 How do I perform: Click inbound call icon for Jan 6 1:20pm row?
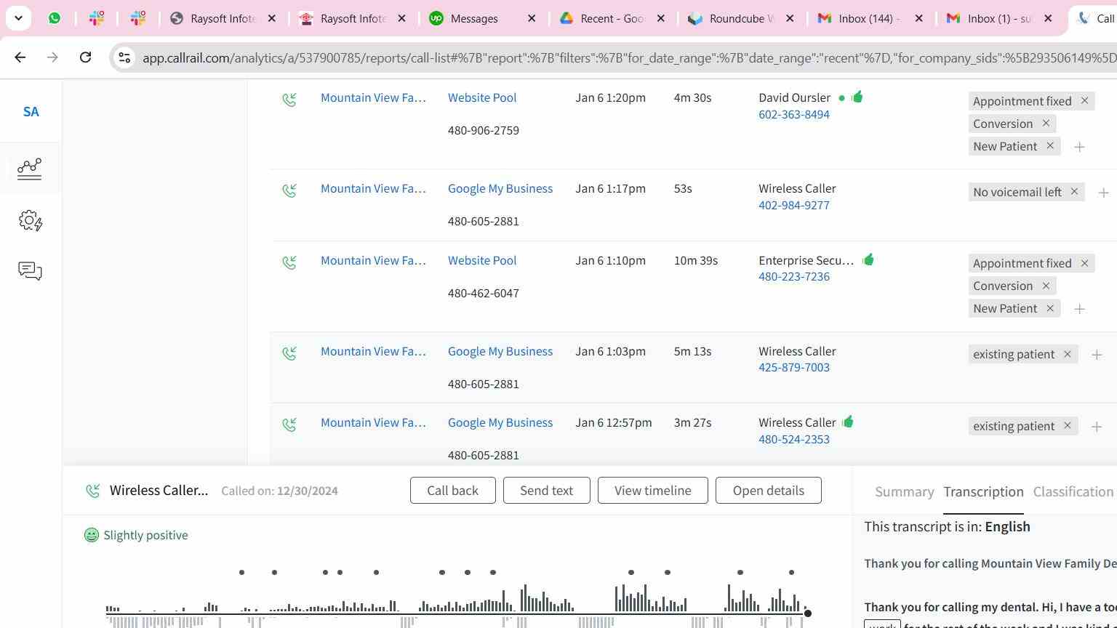click(x=289, y=100)
